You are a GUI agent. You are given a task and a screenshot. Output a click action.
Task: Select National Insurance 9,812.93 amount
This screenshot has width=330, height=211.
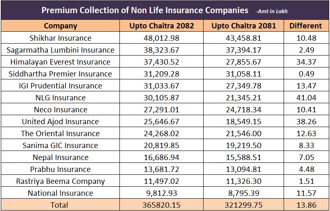pyautogui.click(x=161, y=193)
